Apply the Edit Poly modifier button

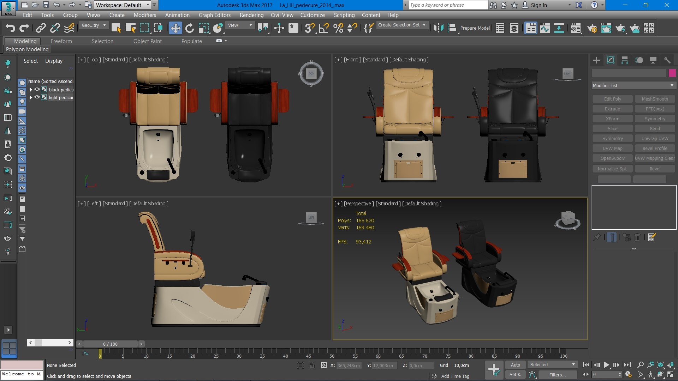point(612,99)
